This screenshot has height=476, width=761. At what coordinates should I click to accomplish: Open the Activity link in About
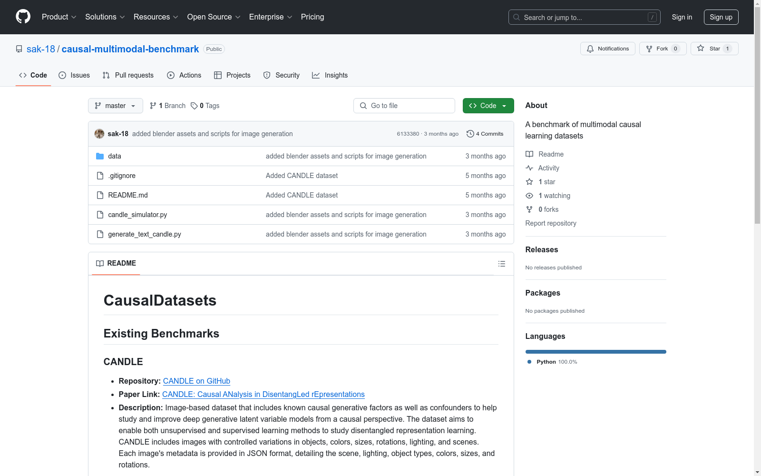543,168
